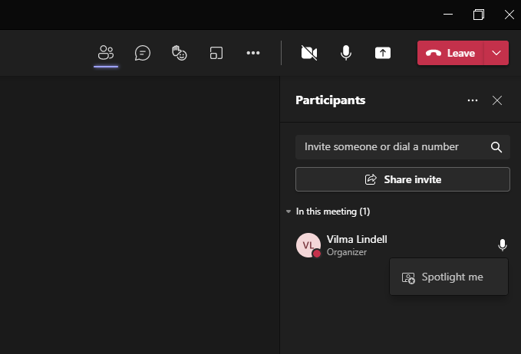Leave the meeting with the red button
This screenshot has height=354, width=521.
450,53
